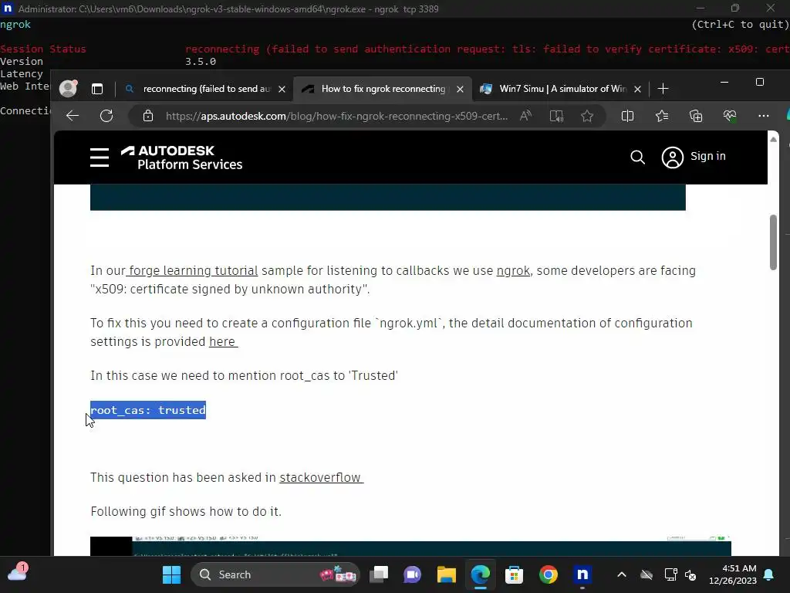Click the tutorial gif thumbnail at bottom
Viewport: 790px width, 593px height.
pos(410,546)
